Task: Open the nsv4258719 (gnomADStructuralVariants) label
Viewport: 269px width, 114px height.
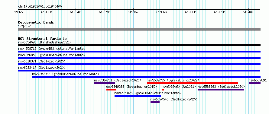Action: coord(52,49)
